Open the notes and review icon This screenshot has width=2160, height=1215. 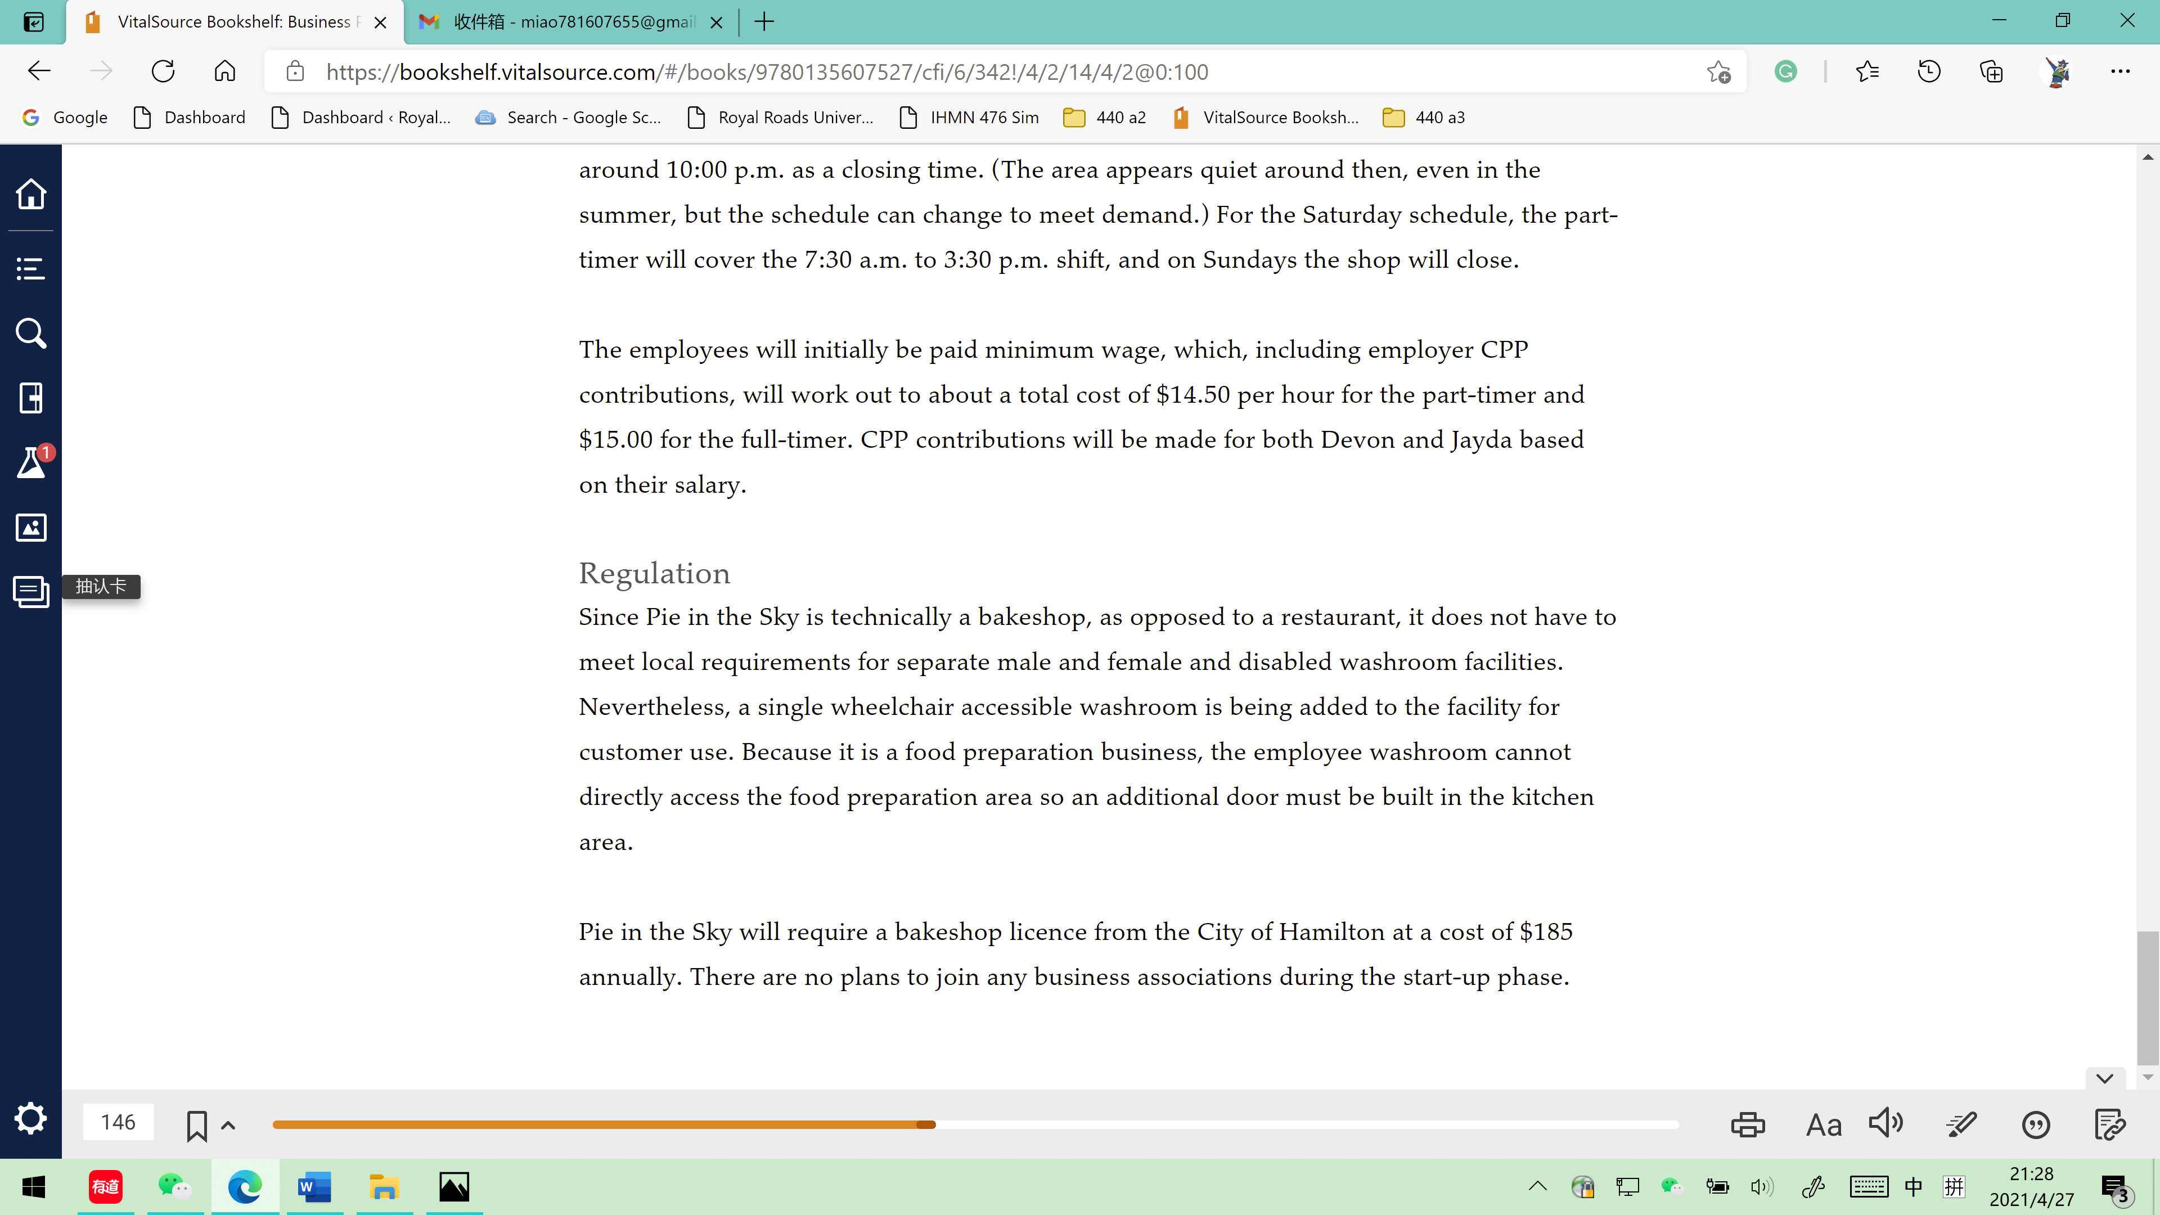click(2110, 1124)
